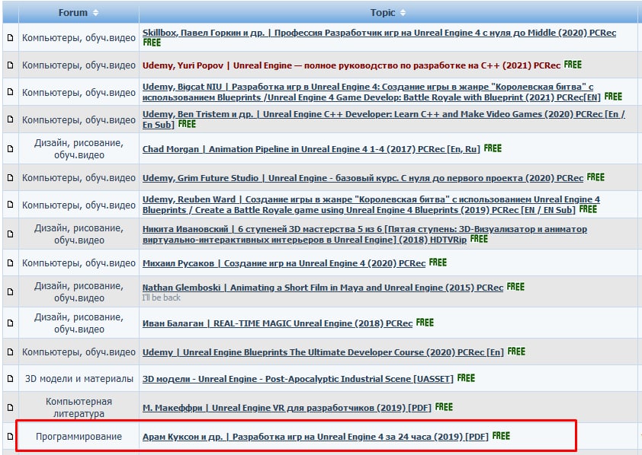Click FREE badge on Арам Куксон row
Screen dimensions: 642x455
pos(501,436)
